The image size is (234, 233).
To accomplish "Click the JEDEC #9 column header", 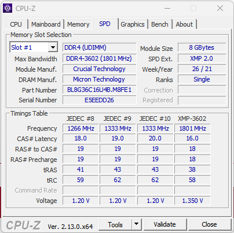I will point(118,119).
